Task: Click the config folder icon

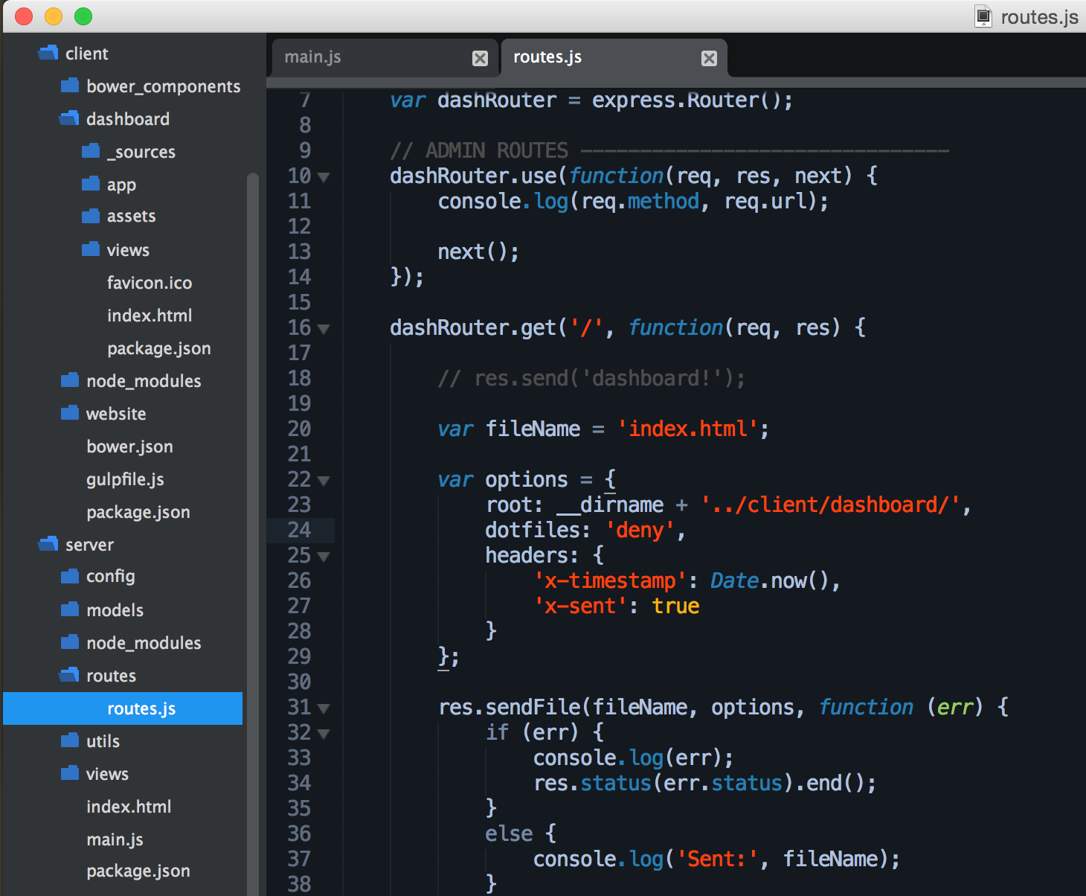Action: 70,576
